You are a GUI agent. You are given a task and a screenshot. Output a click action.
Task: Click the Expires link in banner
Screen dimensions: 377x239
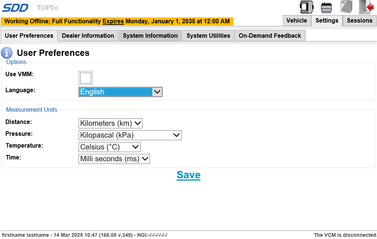click(113, 21)
